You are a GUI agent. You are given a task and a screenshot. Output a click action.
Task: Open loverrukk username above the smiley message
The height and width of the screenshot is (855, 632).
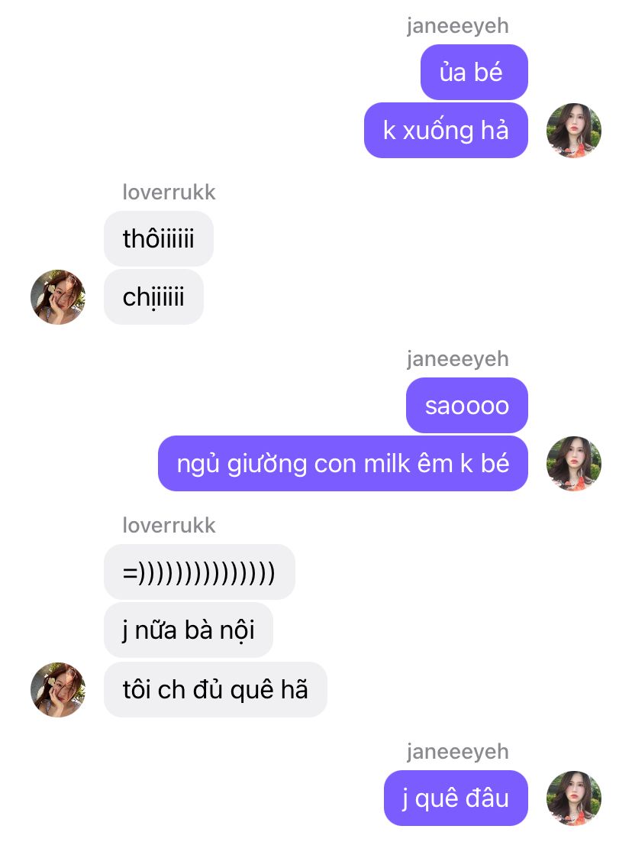coord(169,525)
